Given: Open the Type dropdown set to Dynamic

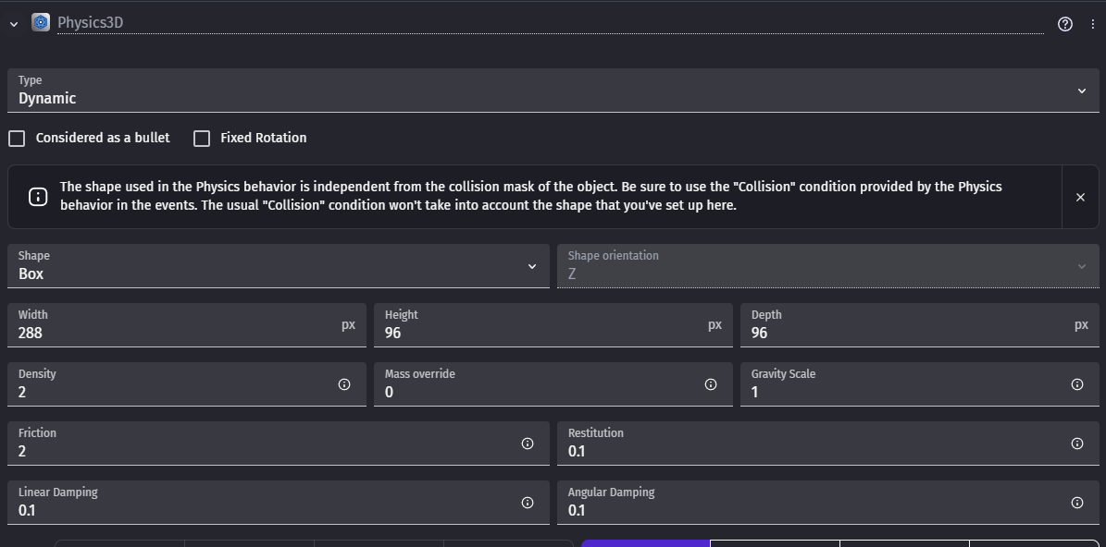Looking at the screenshot, I should [x=552, y=91].
